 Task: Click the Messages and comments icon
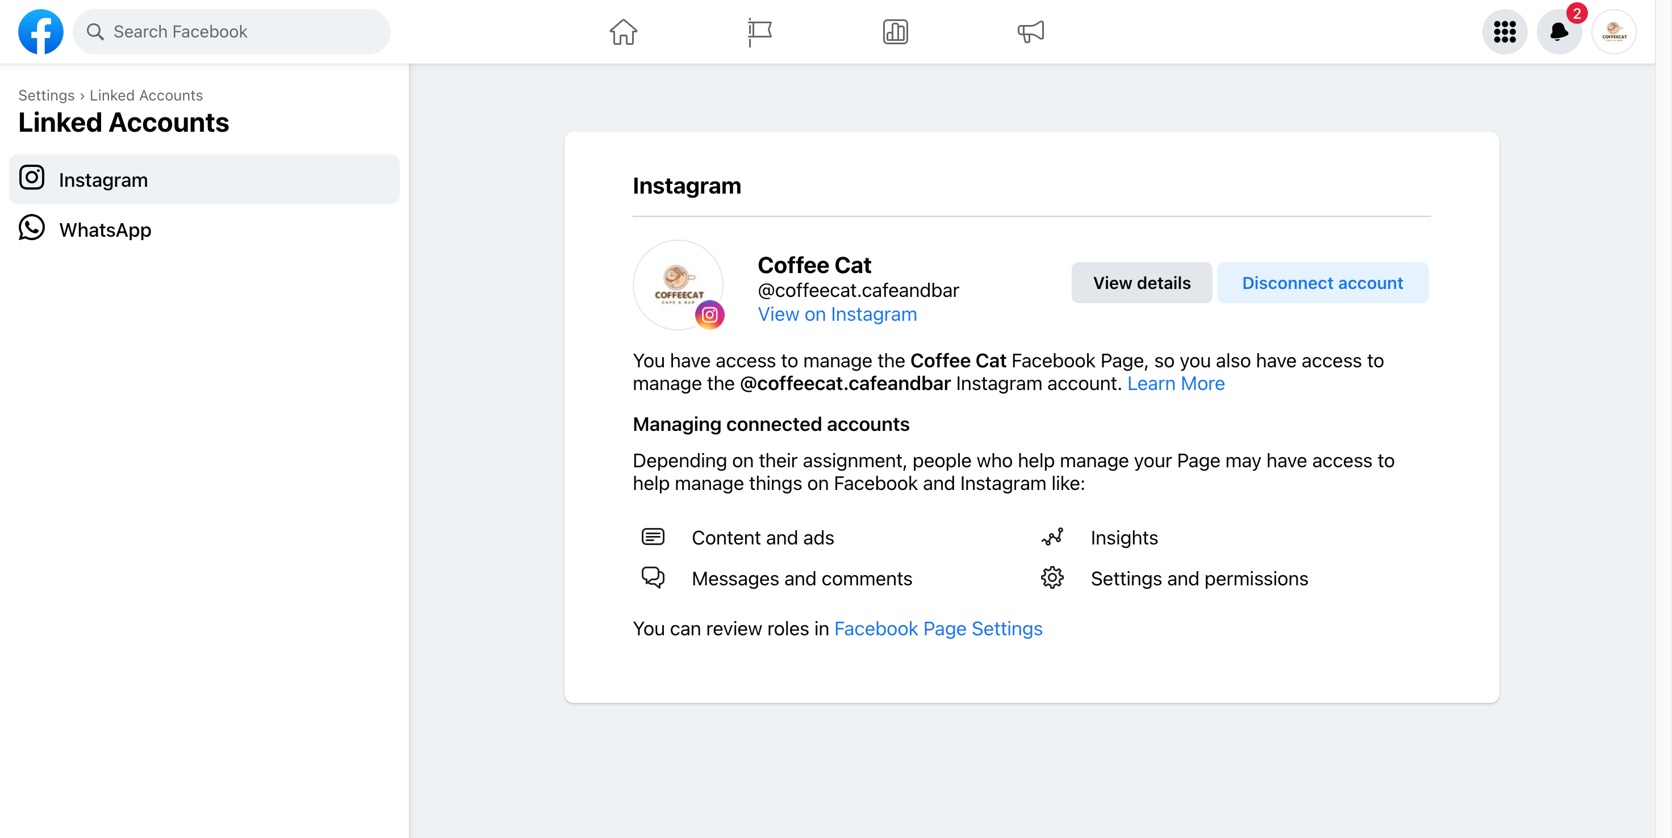point(653,577)
